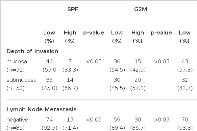This screenshot has height=131, width=197.
Task: Click the G2M Low (%) column header
Action: coord(117,37)
